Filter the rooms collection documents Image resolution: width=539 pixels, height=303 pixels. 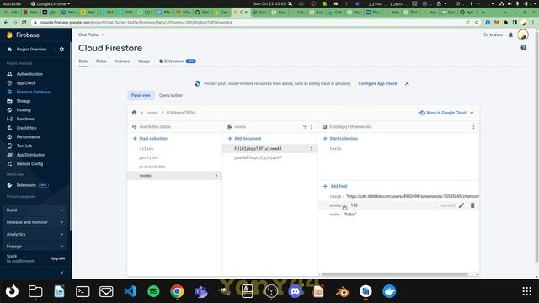[x=304, y=126]
